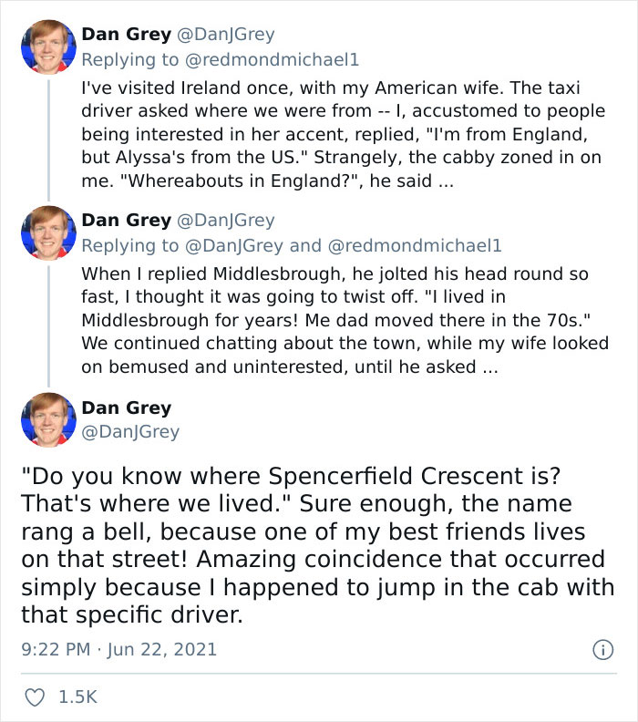The image size is (638, 722).
Task: Click the bold Dan Grey name on the main tweet
Action: click(126, 407)
